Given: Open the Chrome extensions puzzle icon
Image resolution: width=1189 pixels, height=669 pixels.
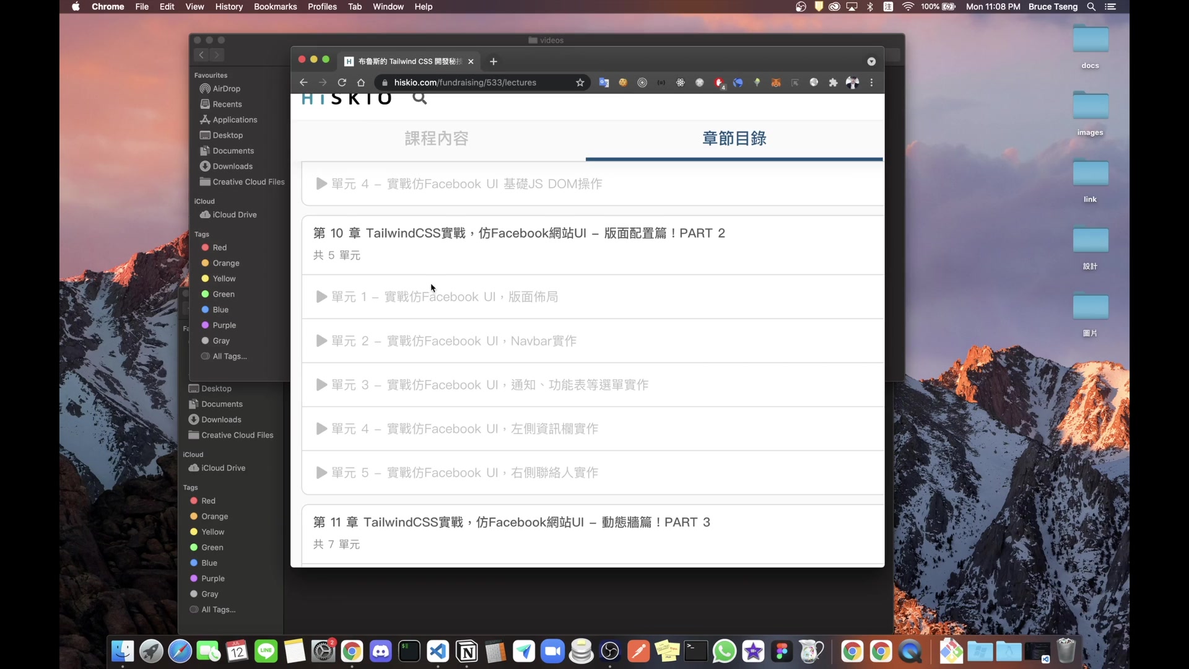Looking at the screenshot, I should click(833, 82).
